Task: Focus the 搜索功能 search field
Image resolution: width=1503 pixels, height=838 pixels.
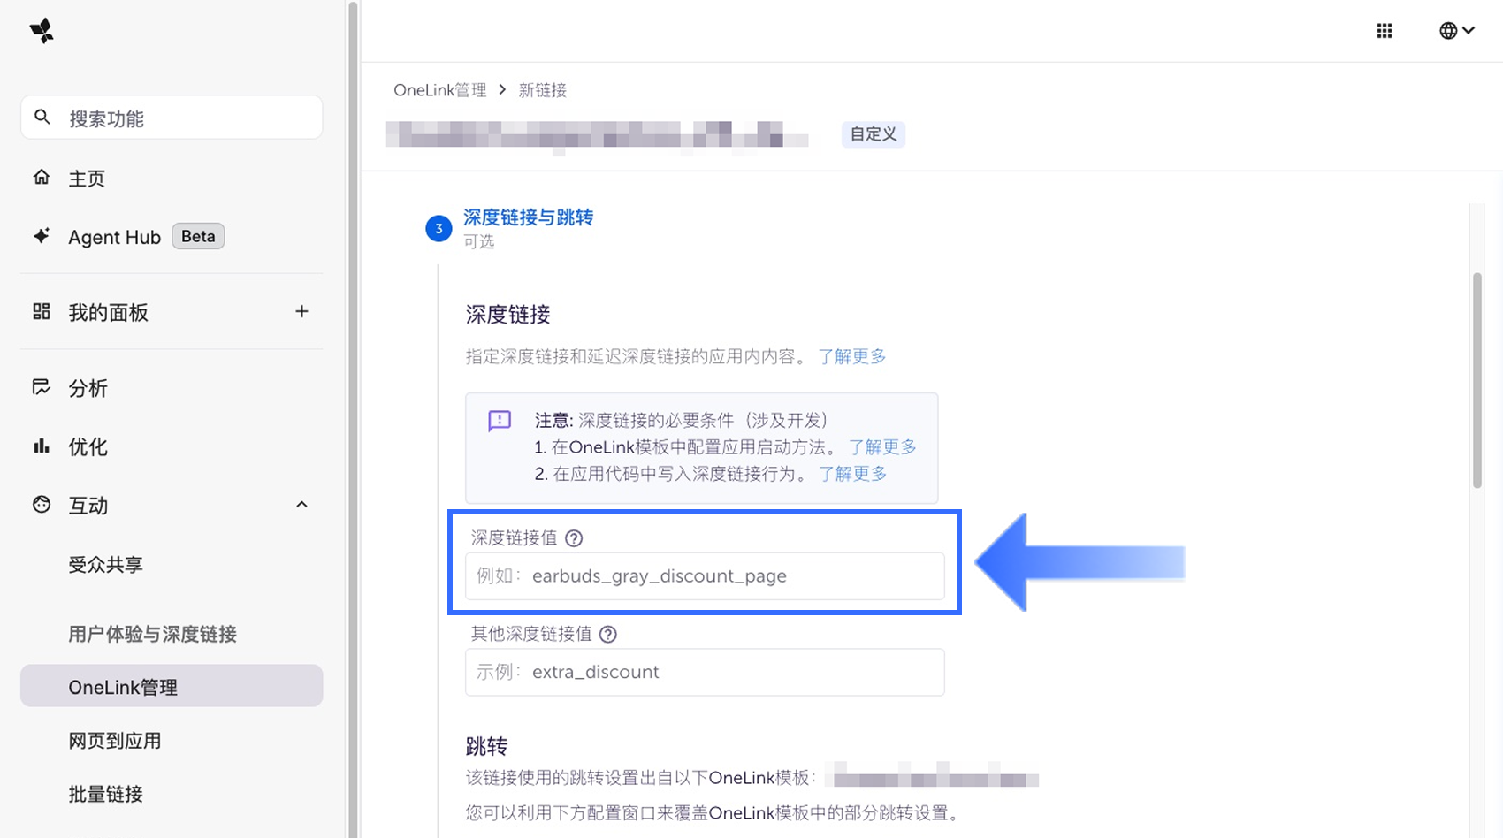Action: [172, 118]
